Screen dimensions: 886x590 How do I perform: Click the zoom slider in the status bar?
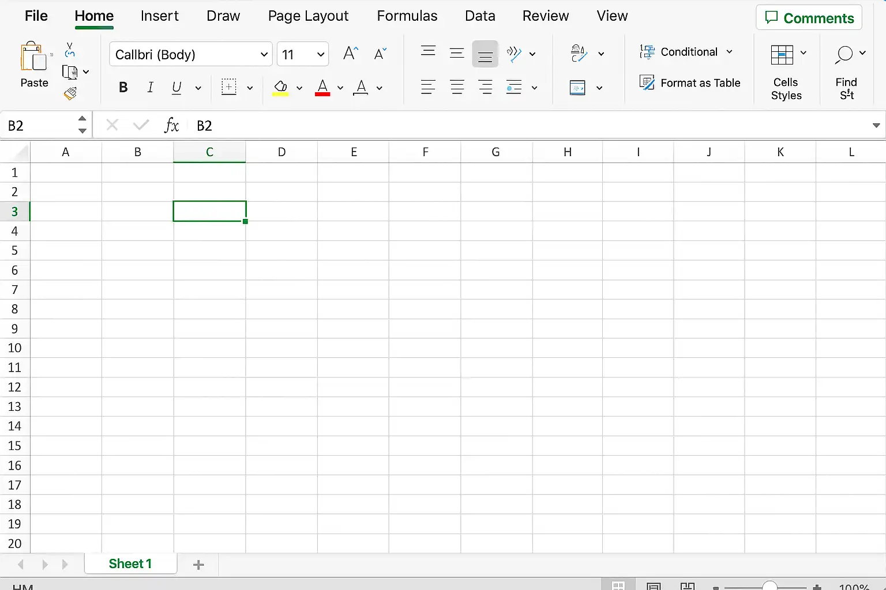769,587
